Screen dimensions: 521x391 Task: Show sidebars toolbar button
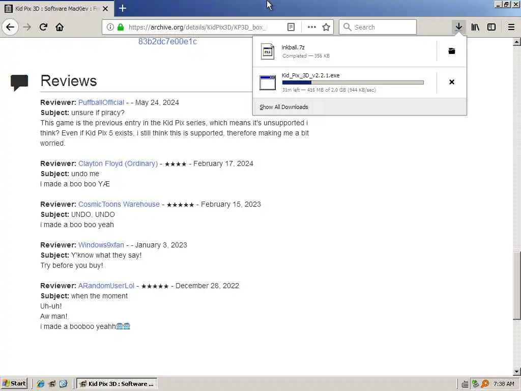click(491, 27)
